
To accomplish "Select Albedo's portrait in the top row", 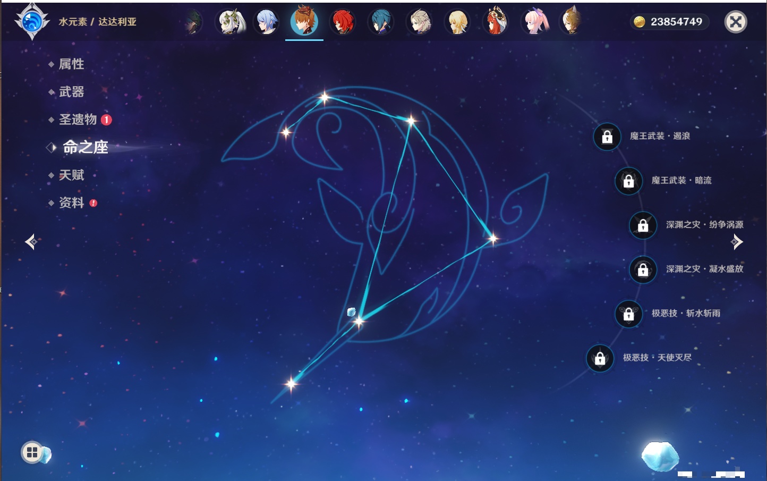I will coord(419,22).
